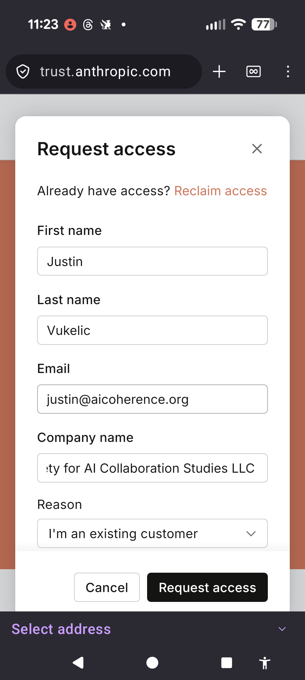Viewport: 305px width, 680px height.
Task: Expand the Select address chevron
Action: (x=282, y=629)
